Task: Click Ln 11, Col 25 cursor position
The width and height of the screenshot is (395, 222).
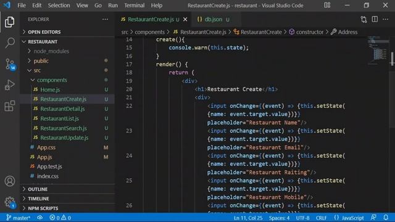Action: (x=248, y=218)
